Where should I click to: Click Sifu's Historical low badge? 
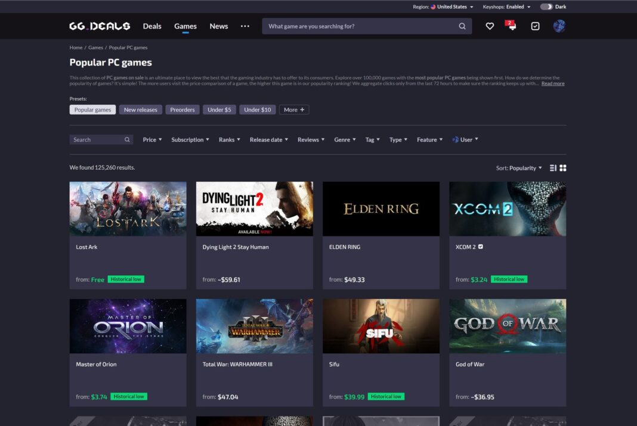click(x=386, y=396)
